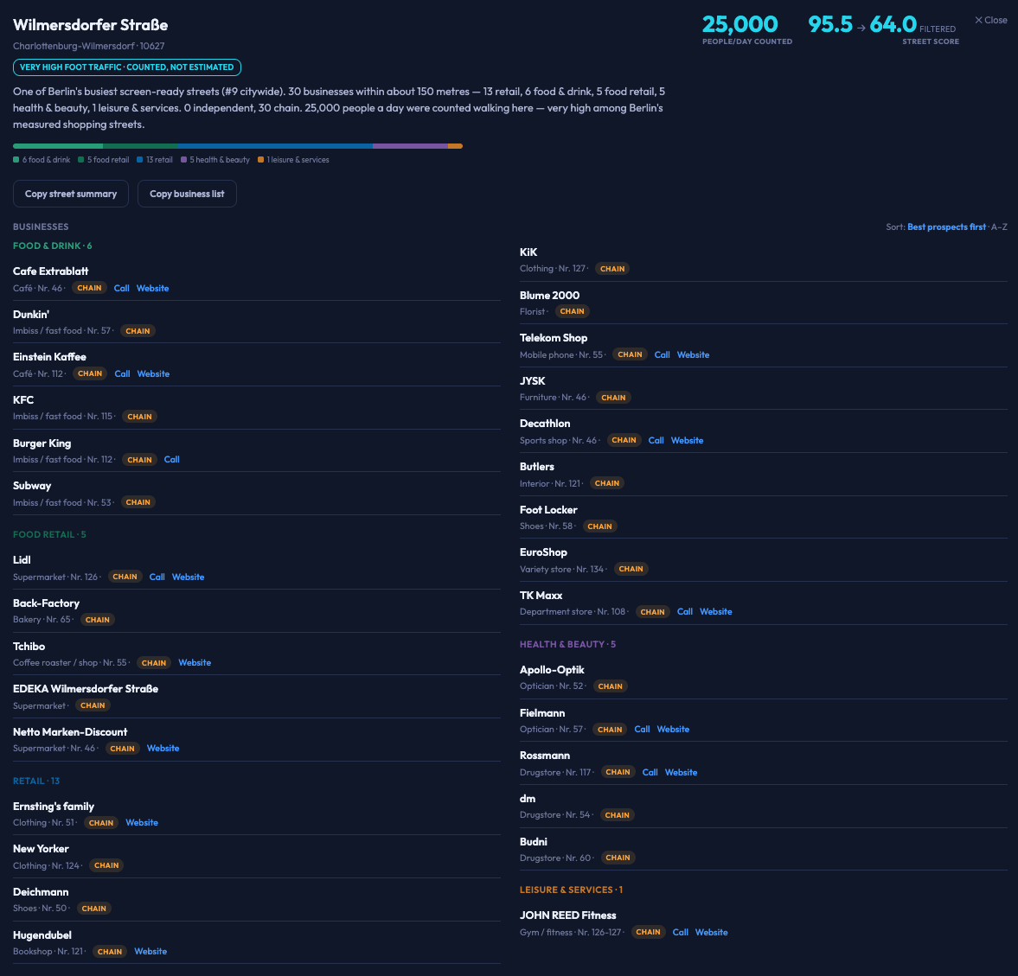Open Tchibo website link
Screen dimensions: 1018x976
point(195,662)
